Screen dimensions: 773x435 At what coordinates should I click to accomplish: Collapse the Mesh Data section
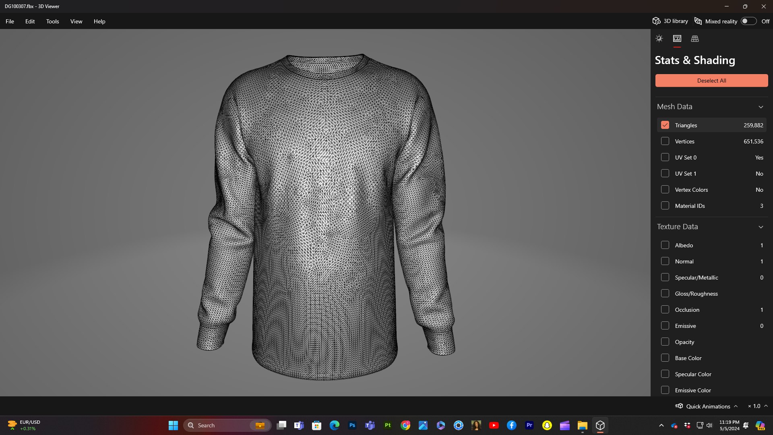[x=761, y=107]
